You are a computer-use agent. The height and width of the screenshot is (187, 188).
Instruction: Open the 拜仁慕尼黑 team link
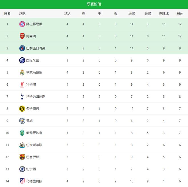pos(34,24)
